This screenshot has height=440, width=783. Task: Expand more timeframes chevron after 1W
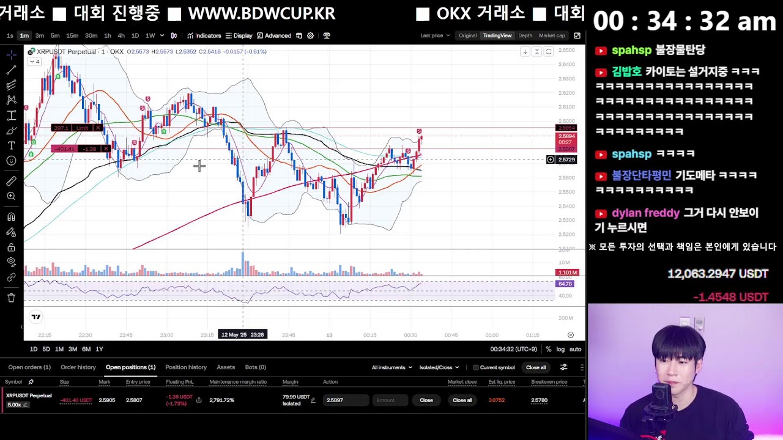(161, 35)
